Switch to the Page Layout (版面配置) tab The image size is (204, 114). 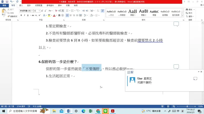[39, 5]
